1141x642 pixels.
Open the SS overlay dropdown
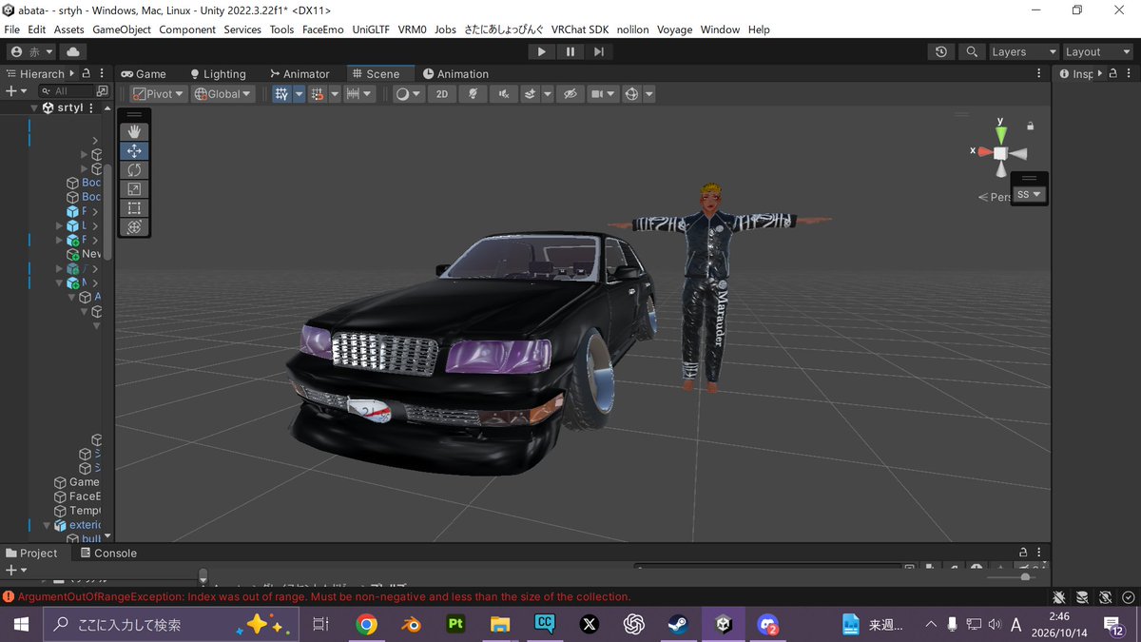pos(1030,194)
